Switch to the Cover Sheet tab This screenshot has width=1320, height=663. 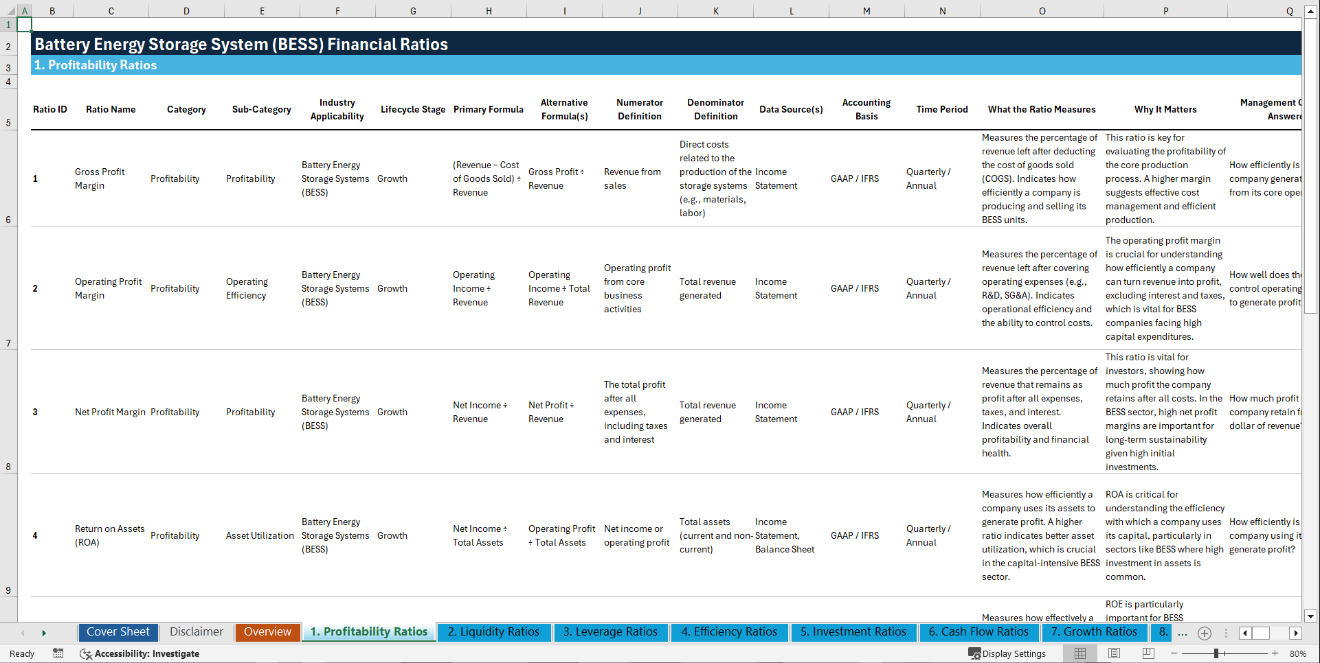click(x=118, y=631)
